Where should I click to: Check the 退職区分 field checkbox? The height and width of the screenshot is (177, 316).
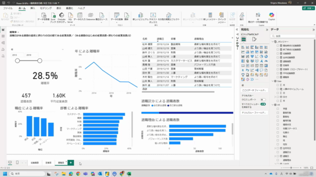coord(277,152)
